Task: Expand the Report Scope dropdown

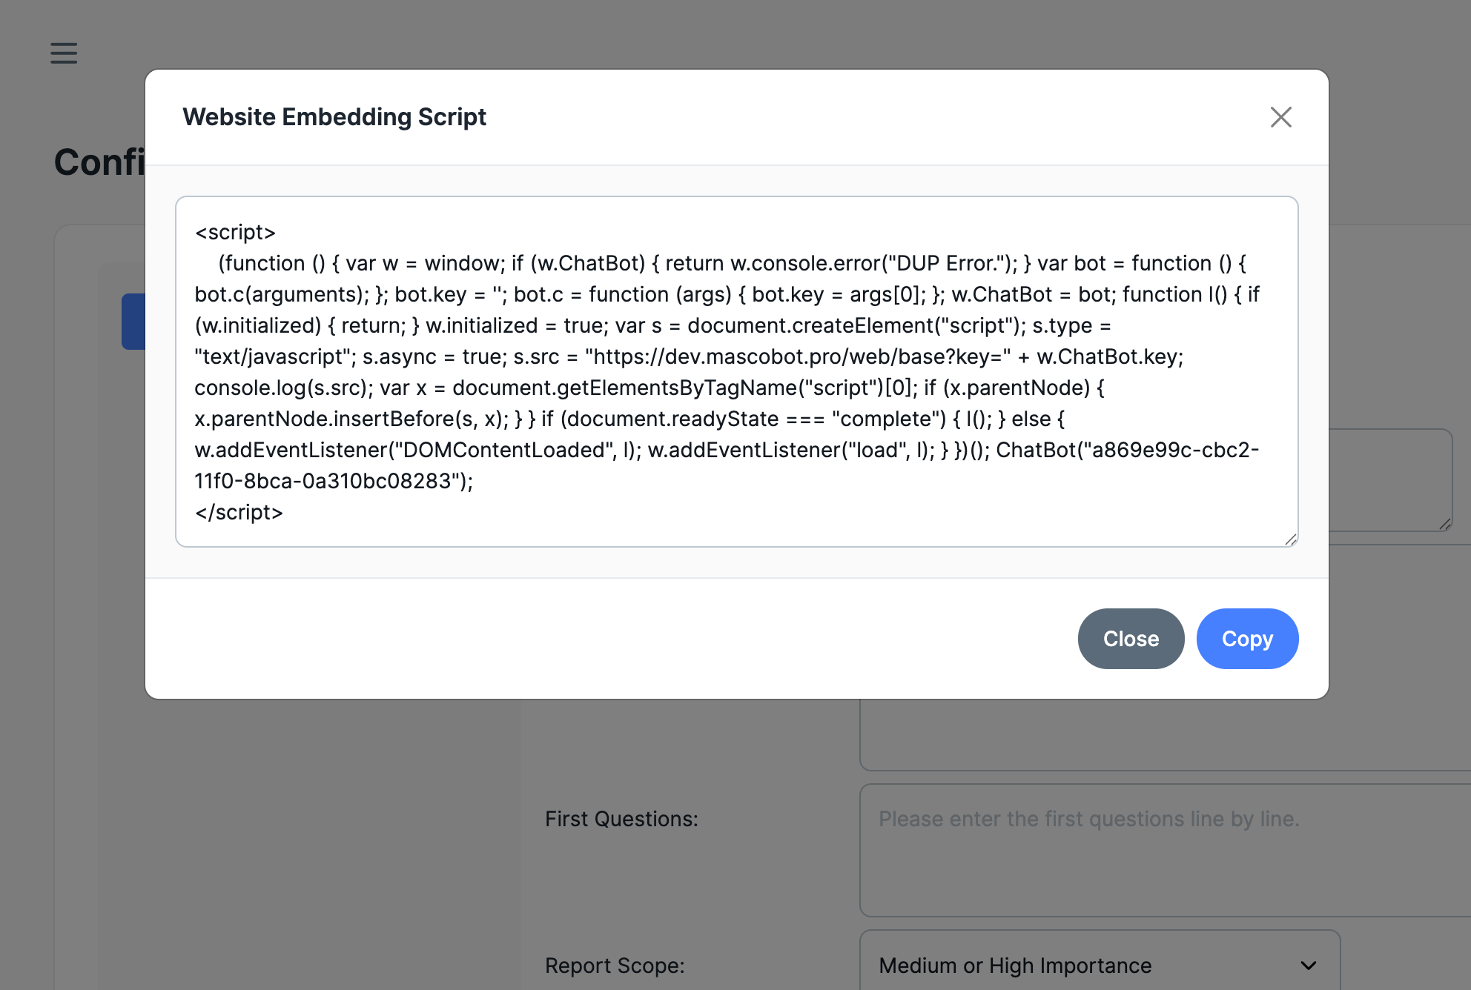Action: 1099,965
